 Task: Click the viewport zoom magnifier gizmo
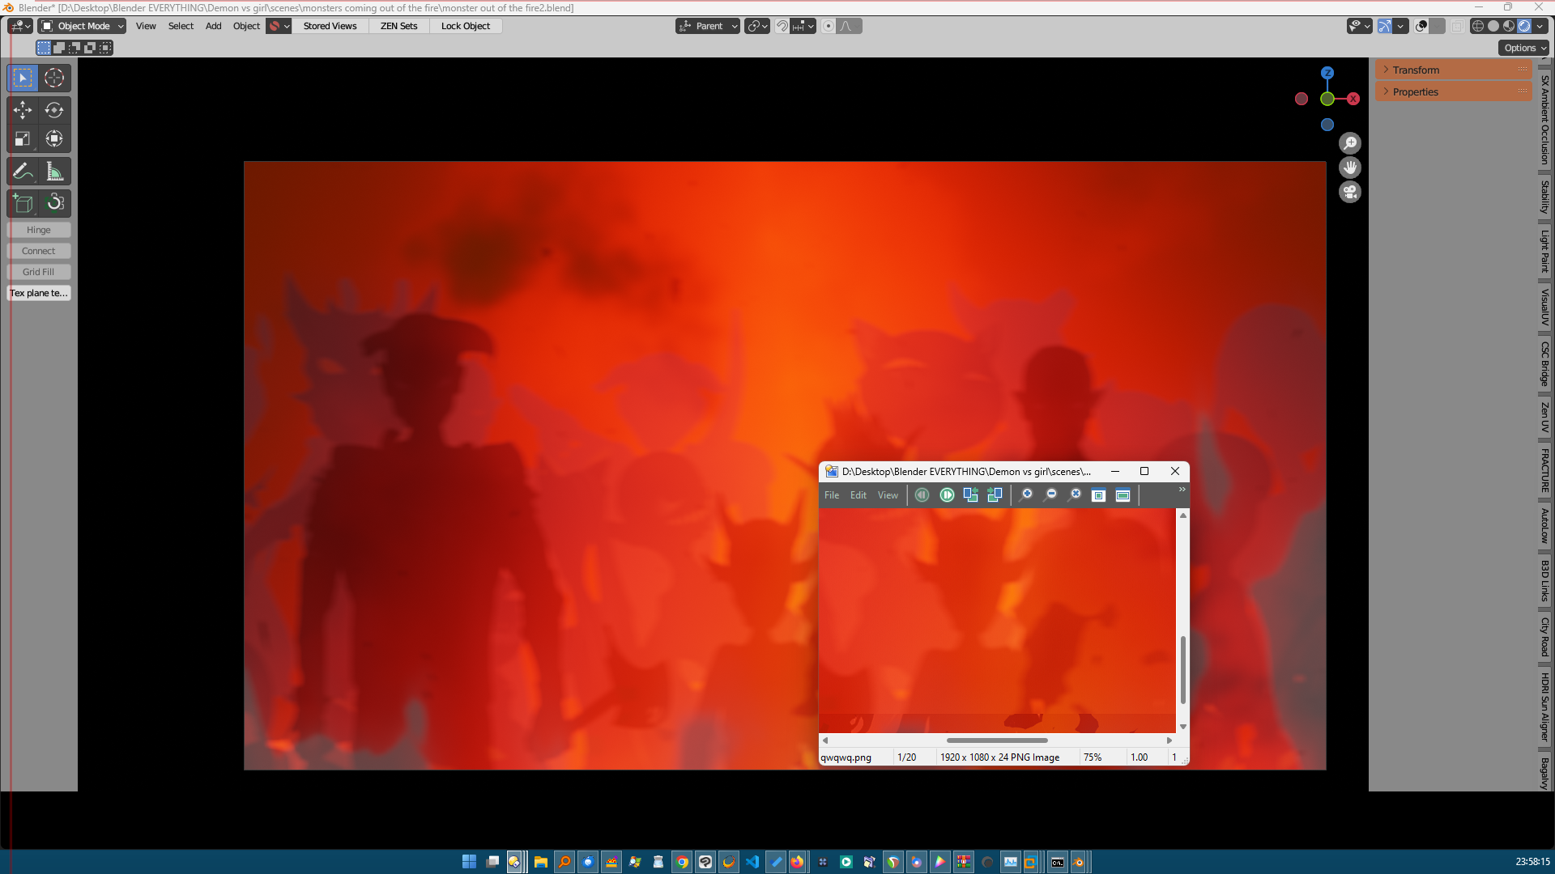[1349, 143]
